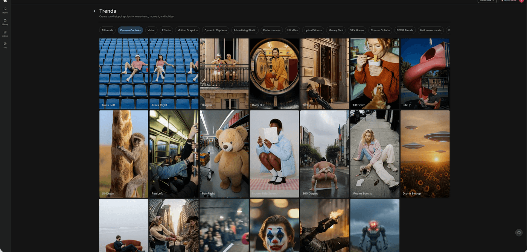The height and width of the screenshot is (252, 527).
Task: Open the Track Left thumbnail
Action: [124, 74]
